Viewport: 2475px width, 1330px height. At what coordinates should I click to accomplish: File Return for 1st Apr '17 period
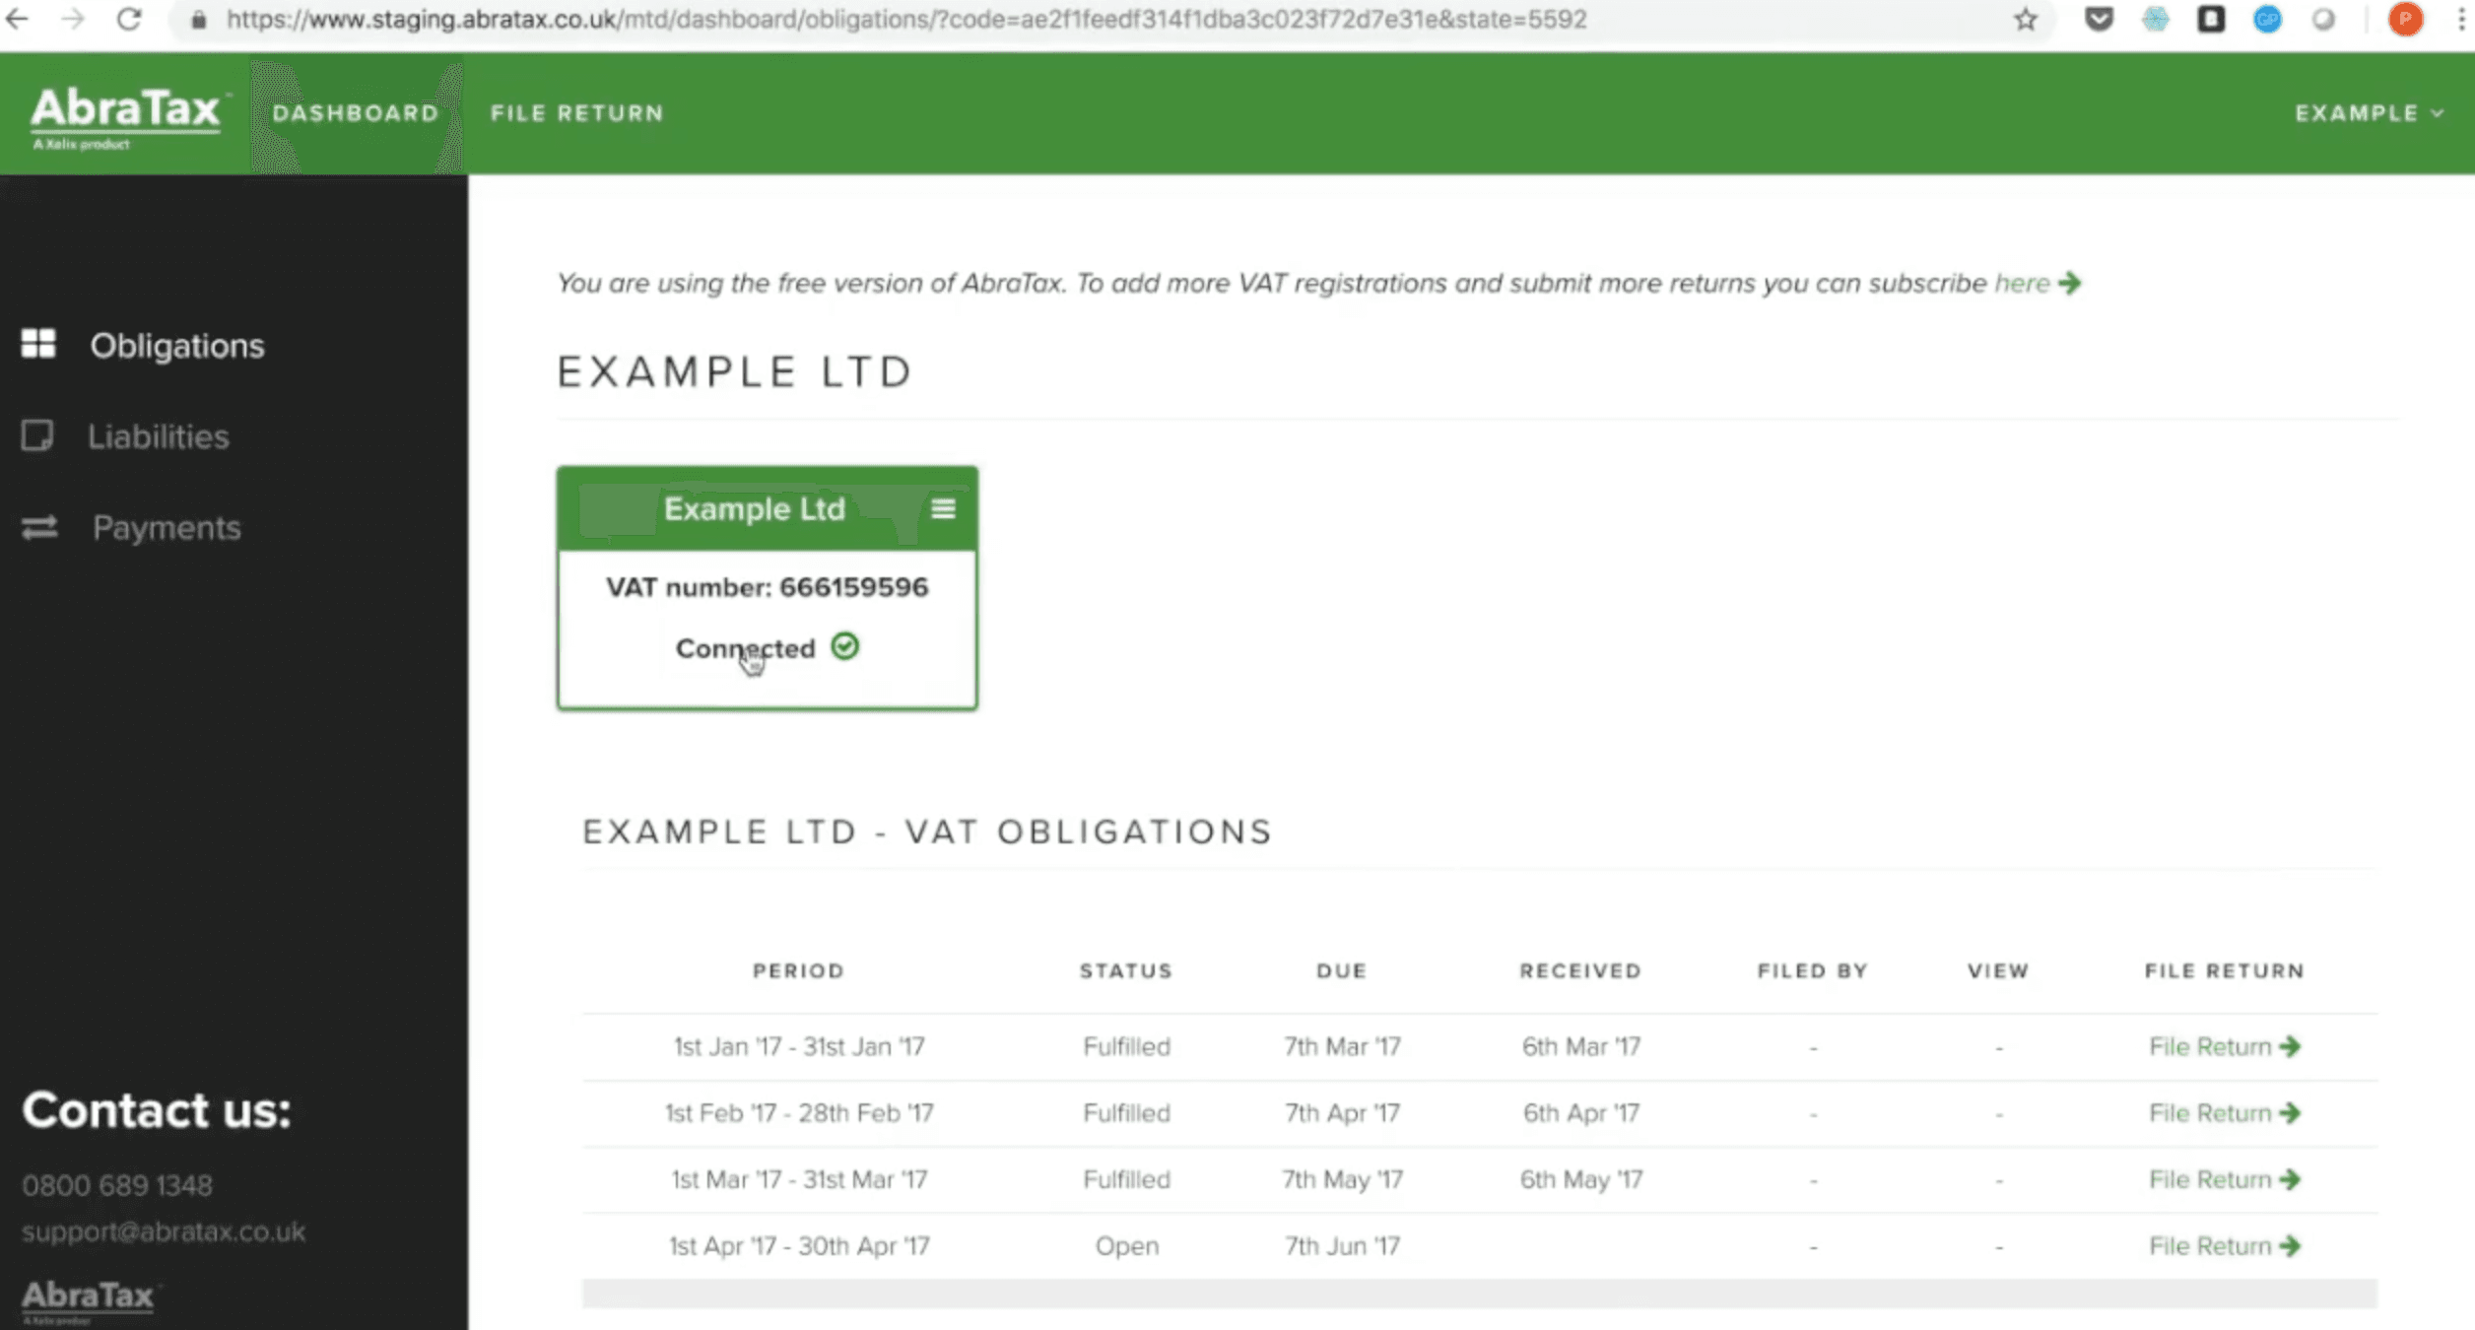(2225, 1246)
